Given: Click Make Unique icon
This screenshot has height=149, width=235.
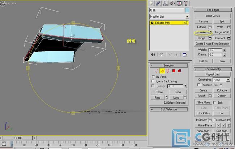Looking at the screenshot, I should [170, 55].
